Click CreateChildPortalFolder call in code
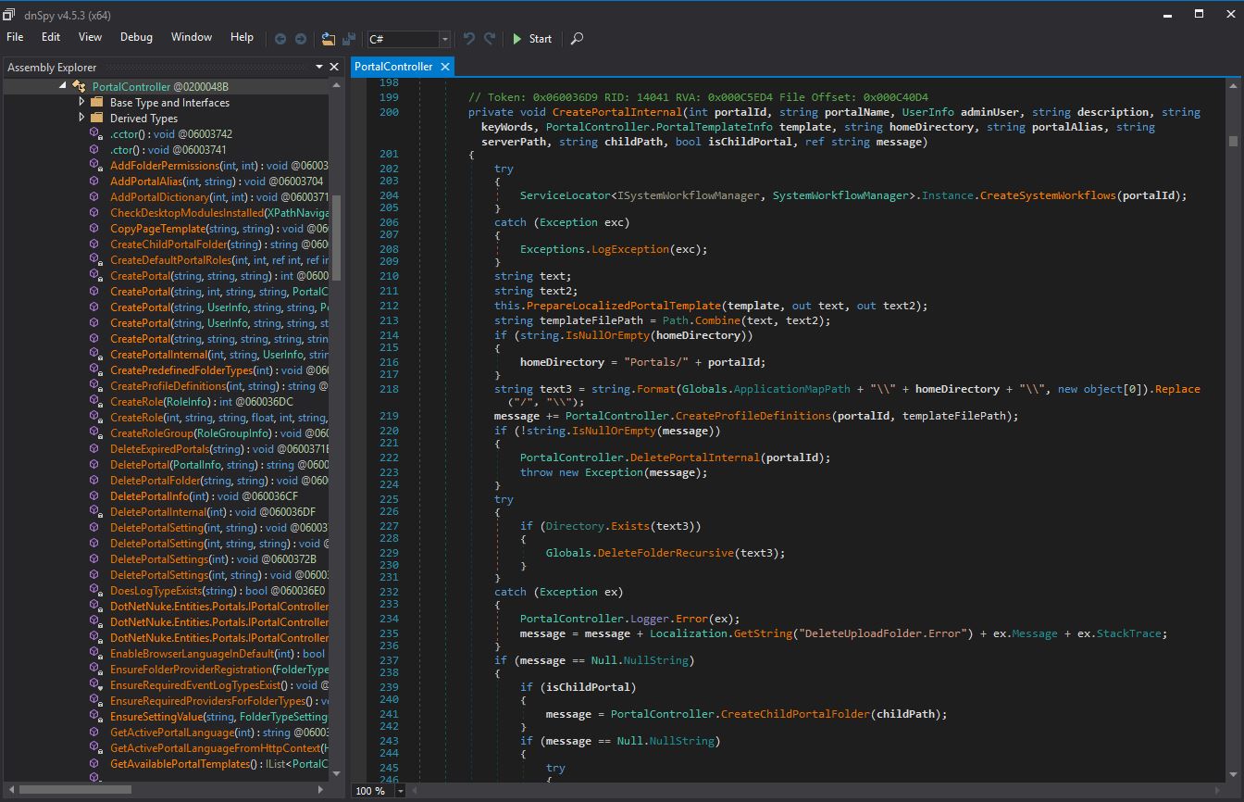Viewport: 1244px width, 802px height. click(795, 714)
